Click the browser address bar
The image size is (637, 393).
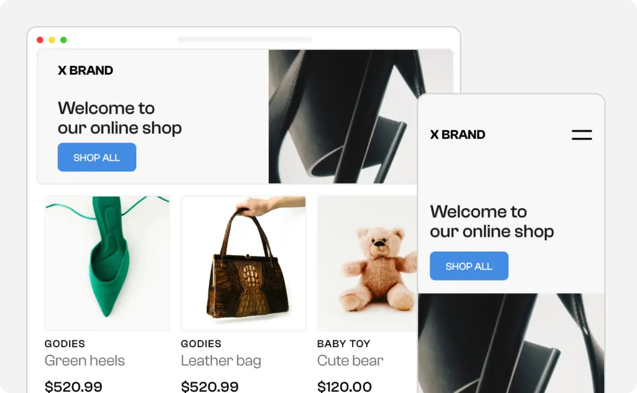[244, 39]
